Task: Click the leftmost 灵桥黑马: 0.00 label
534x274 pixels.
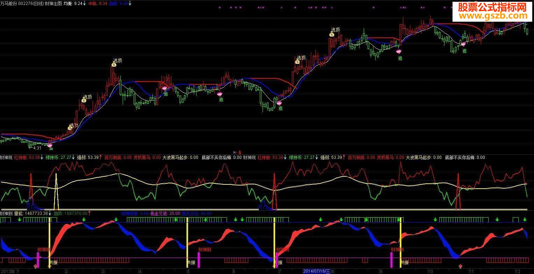Action: pos(147,157)
